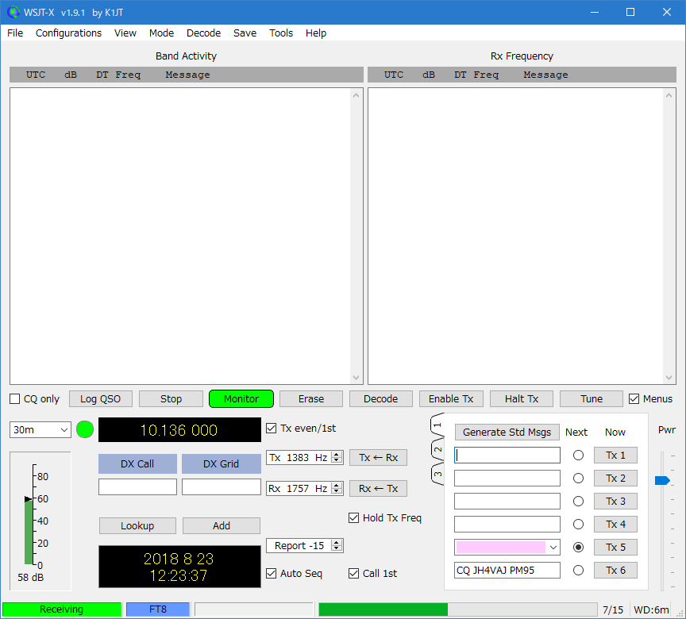Click the Band Activity scrollbar down arrow
Image resolution: width=686 pixels, height=619 pixels.
click(356, 378)
